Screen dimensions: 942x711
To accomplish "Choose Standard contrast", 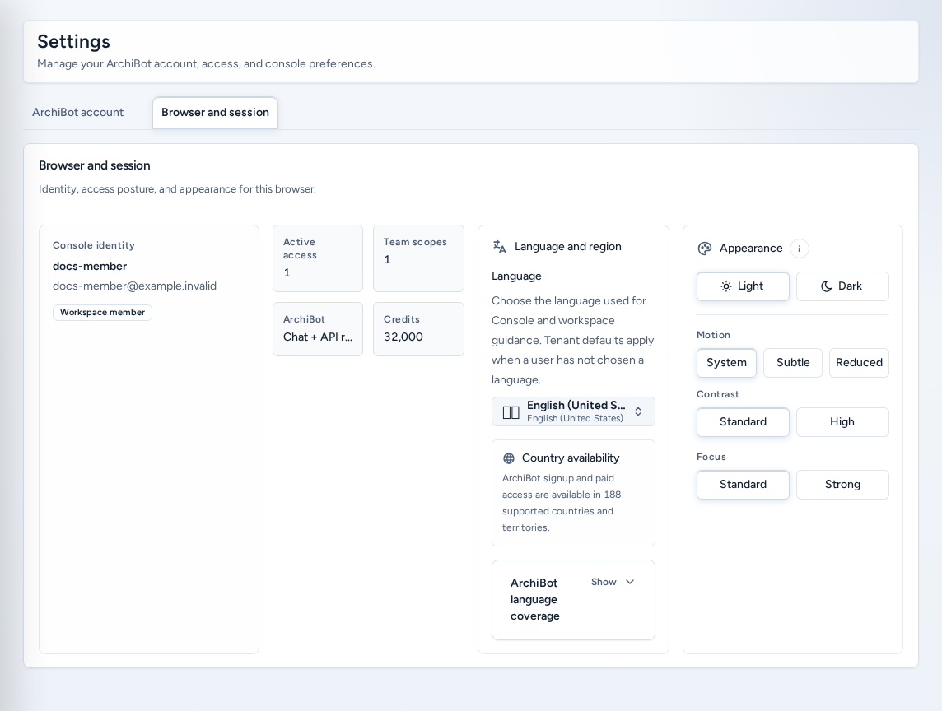I will [743, 422].
